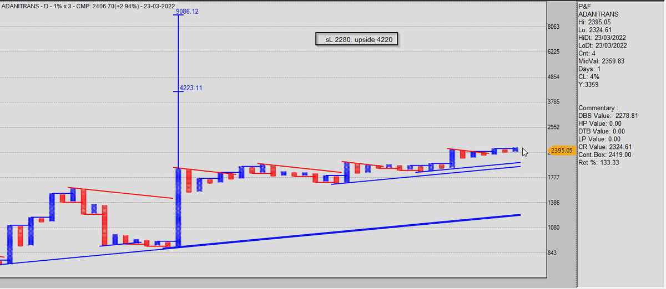Select the 'CL: 4%' line

[589, 76]
